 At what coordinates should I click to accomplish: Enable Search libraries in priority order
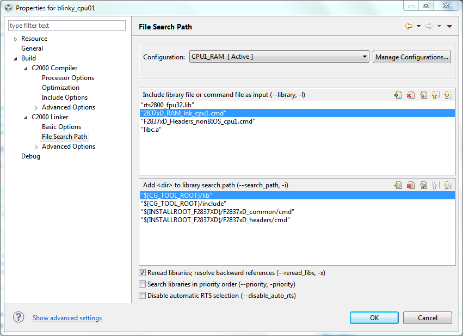coord(143,284)
